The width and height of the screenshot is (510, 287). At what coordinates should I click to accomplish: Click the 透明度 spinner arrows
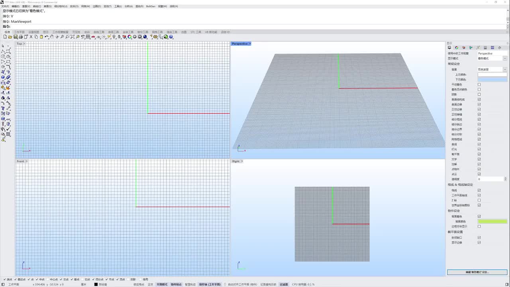(x=506, y=179)
